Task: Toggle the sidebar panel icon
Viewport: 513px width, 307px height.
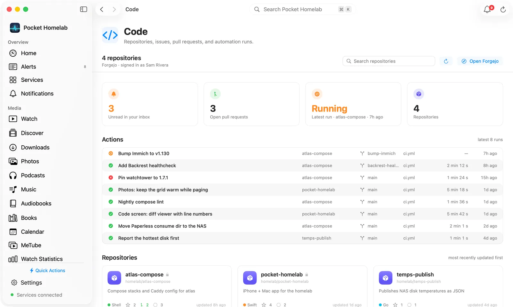Action: tap(83, 9)
